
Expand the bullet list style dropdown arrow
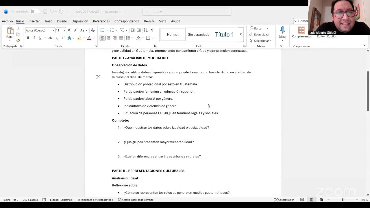click(107, 30)
